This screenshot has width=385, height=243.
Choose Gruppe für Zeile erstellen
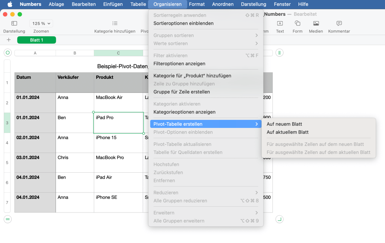[x=206, y=92]
